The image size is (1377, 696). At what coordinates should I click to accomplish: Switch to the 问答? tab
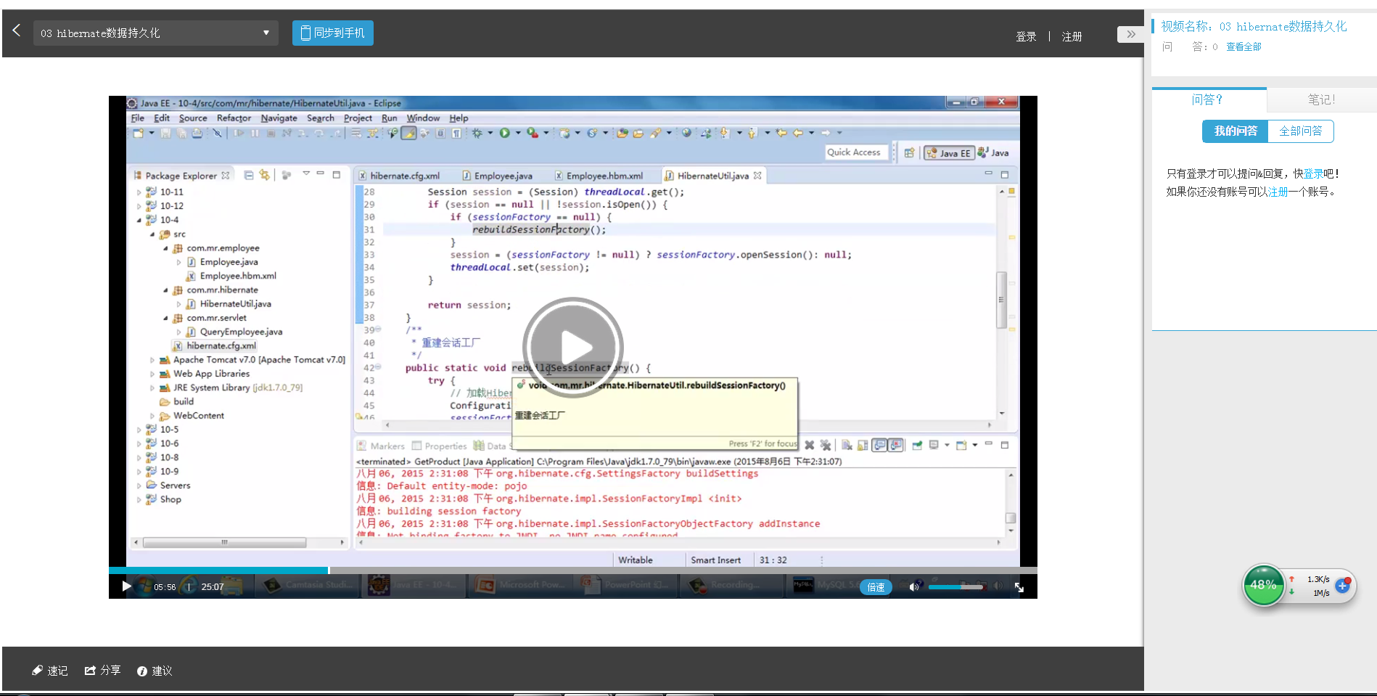[1208, 99]
